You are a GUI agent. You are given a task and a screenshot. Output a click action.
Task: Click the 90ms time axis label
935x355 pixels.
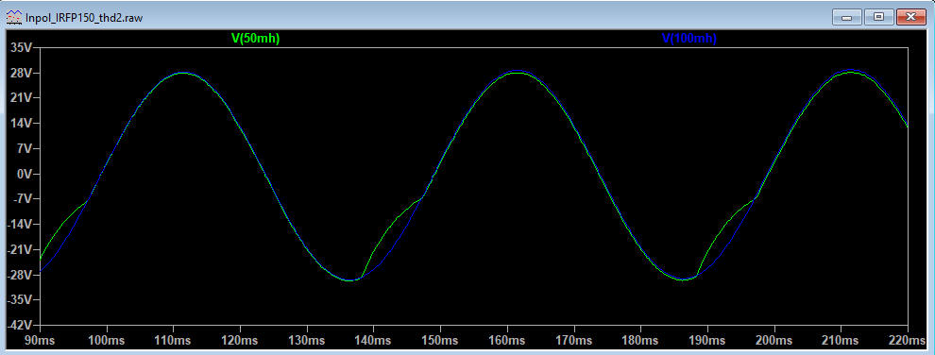[40, 340]
